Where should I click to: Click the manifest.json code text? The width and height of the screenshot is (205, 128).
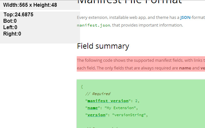coord(94,25)
